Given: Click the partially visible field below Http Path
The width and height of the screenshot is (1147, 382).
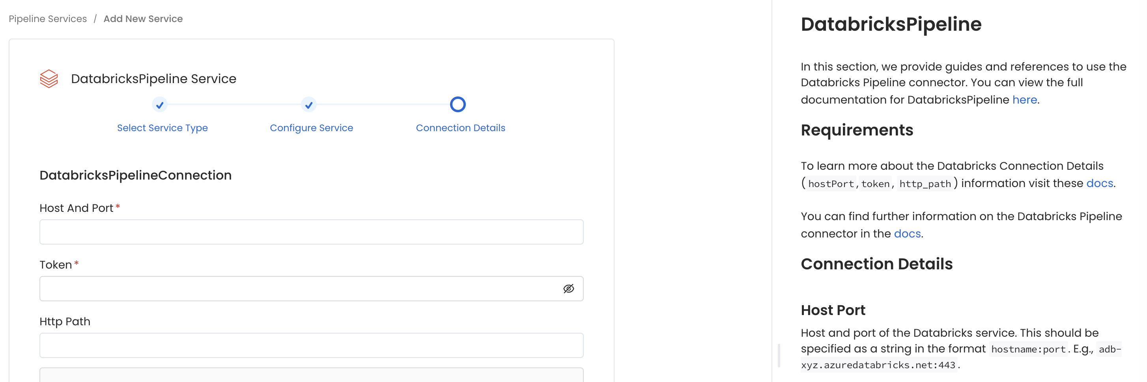Looking at the screenshot, I should [x=311, y=376].
